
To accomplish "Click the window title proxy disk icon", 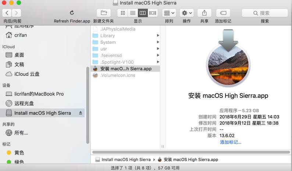I will click(x=115, y=3).
